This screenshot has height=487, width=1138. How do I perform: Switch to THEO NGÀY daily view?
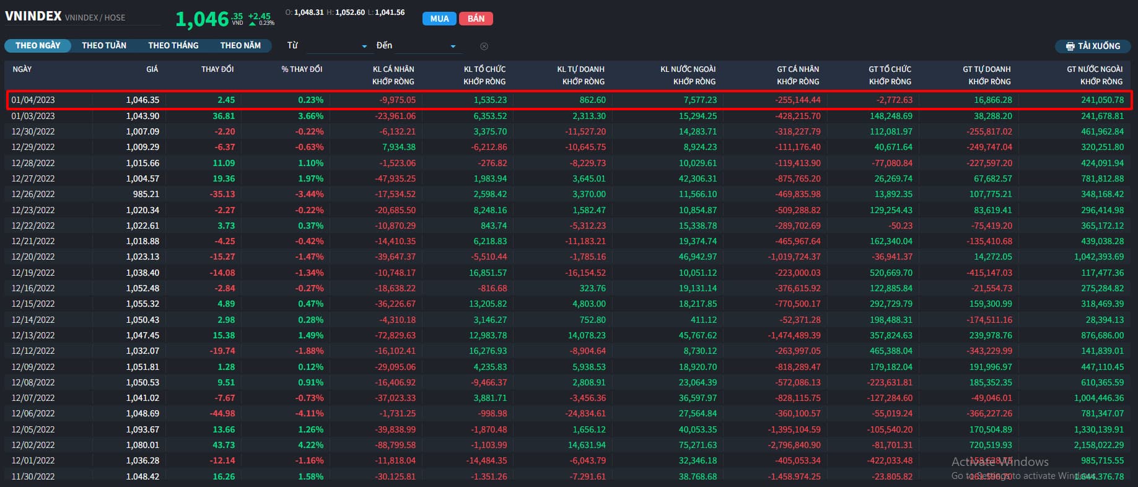(x=38, y=46)
